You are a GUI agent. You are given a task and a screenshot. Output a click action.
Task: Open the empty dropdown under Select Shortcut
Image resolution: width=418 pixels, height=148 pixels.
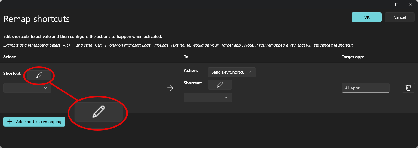click(x=27, y=88)
